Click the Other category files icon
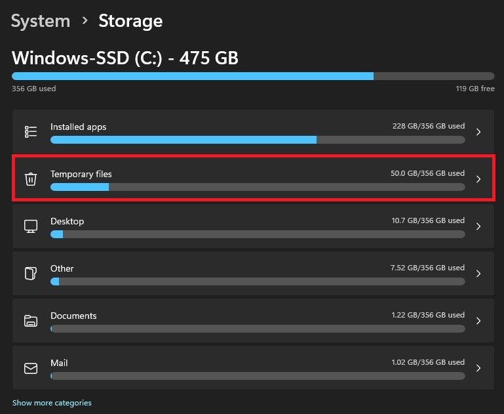The height and width of the screenshot is (414, 504). click(31, 274)
